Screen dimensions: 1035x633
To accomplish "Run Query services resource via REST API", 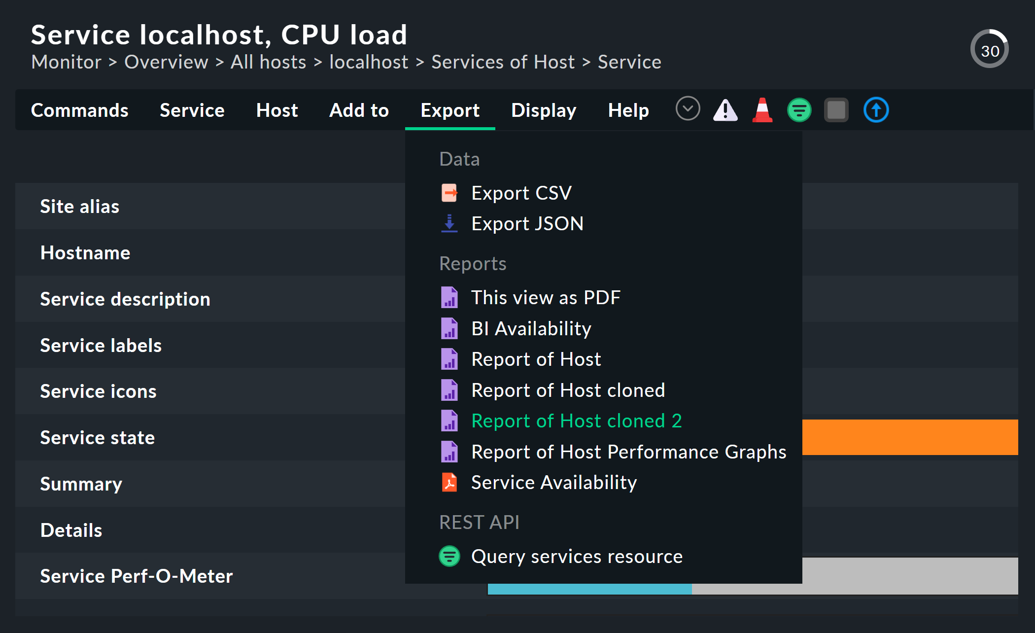I will (x=577, y=556).
